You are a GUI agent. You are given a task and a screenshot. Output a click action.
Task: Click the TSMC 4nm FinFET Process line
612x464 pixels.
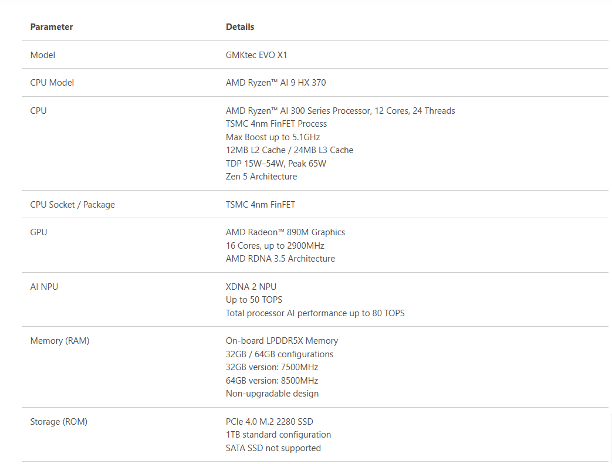coord(276,124)
